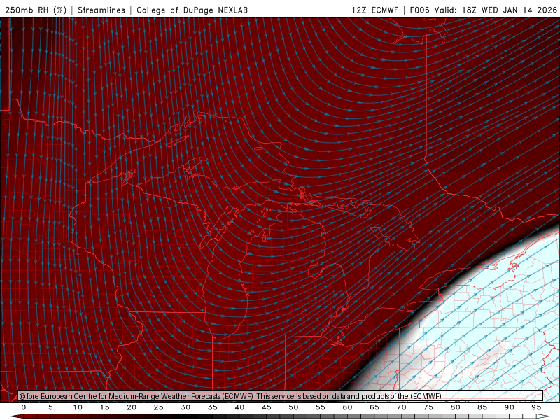The image size is (560, 420).
Task: Click the '0' value on the color scale
Action: tap(24, 407)
